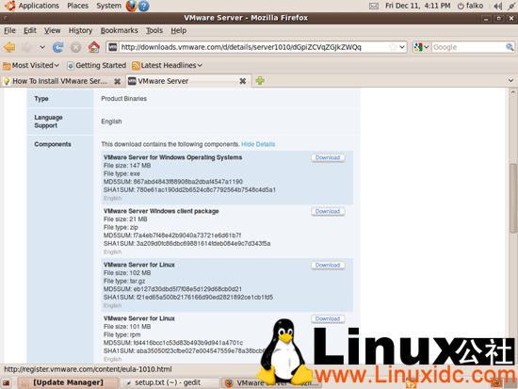Click the help icon in top panel

[x=143, y=6]
